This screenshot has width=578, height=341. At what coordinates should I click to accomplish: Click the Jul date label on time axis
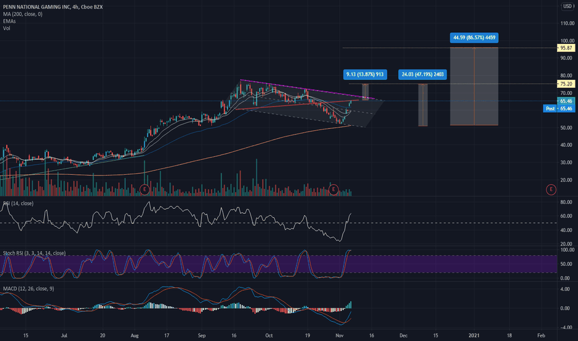click(x=64, y=335)
